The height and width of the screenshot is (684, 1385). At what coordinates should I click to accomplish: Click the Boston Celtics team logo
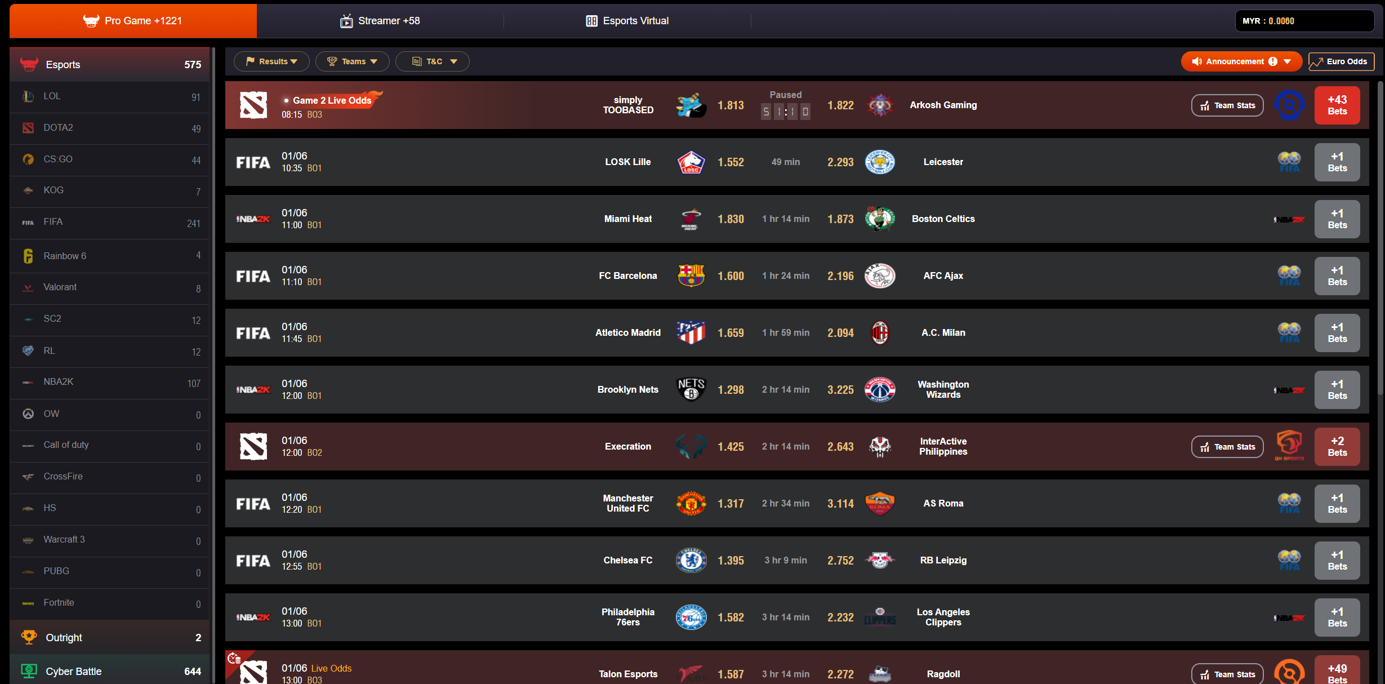[880, 219]
